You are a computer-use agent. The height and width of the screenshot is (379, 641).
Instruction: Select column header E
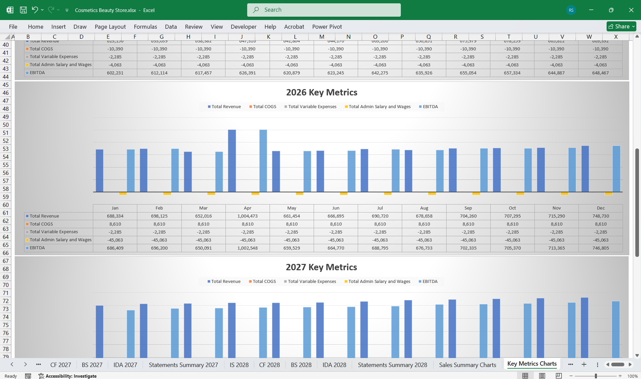108,37
